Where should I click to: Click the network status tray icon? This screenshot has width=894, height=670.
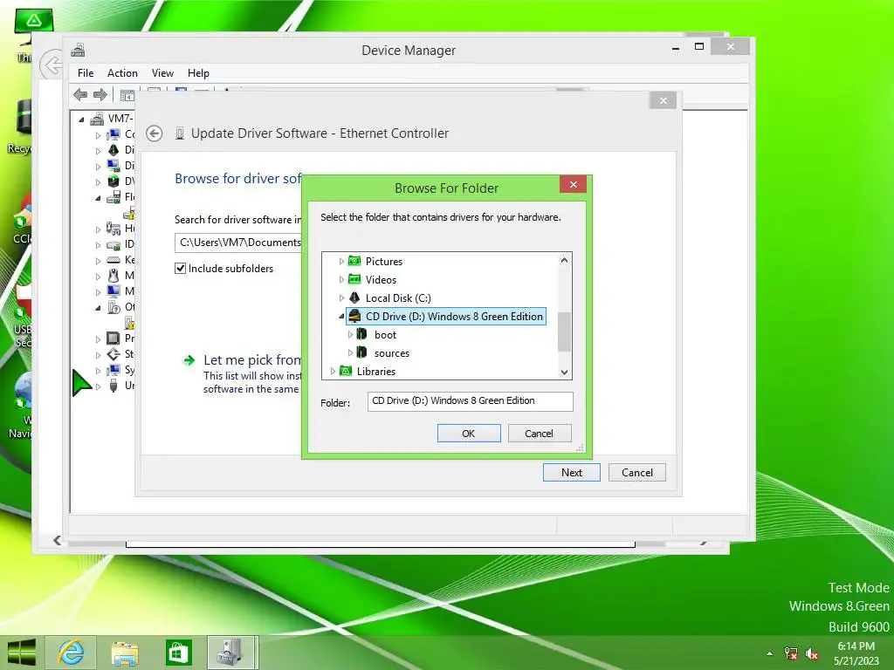tap(791, 653)
